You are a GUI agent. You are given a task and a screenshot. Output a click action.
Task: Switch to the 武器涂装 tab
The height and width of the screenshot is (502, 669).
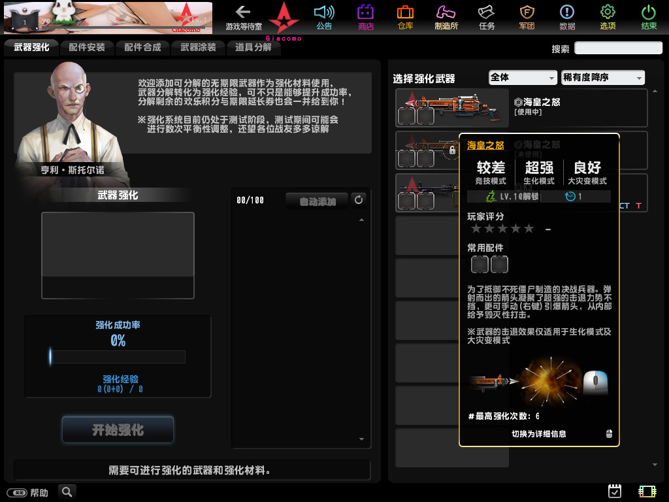[x=198, y=48]
